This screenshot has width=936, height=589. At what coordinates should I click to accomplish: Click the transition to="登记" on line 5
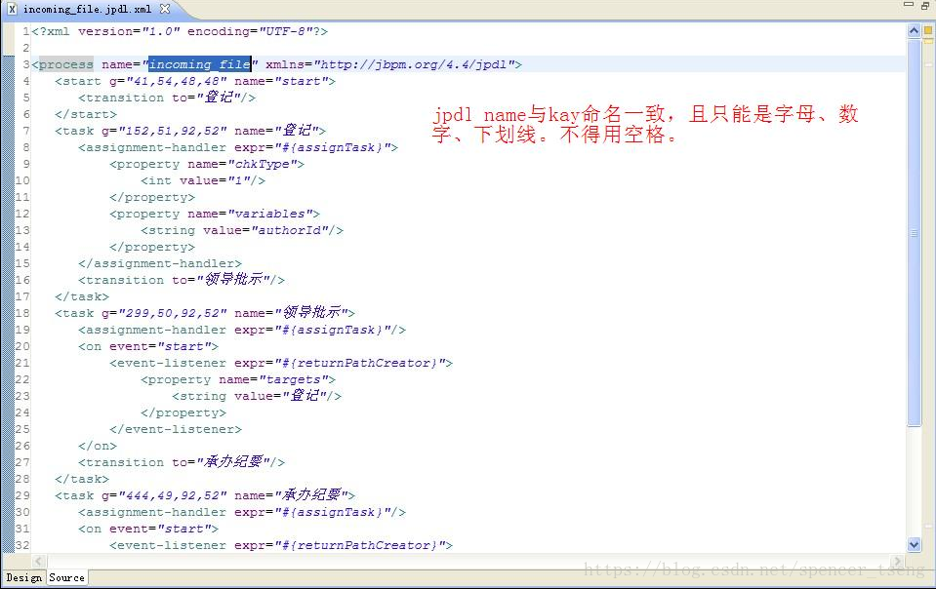coord(167,98)
